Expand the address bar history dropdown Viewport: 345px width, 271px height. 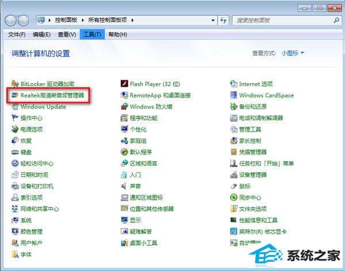click(213, 21)
